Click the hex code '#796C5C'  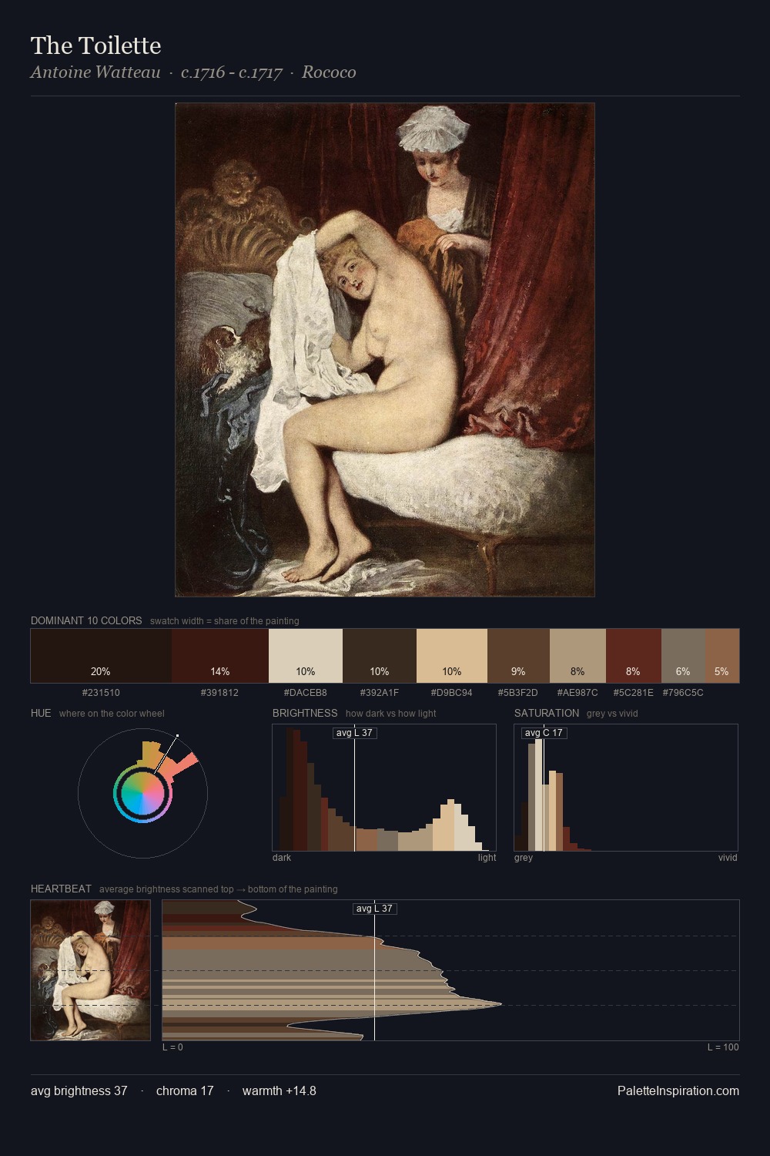click(683, 693)
